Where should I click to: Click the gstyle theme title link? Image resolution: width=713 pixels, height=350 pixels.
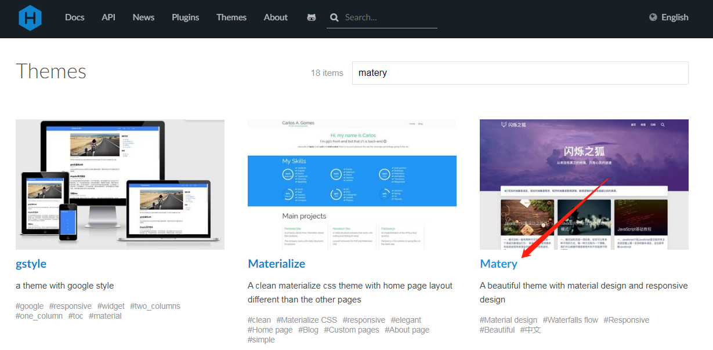[x=31, y=264]
